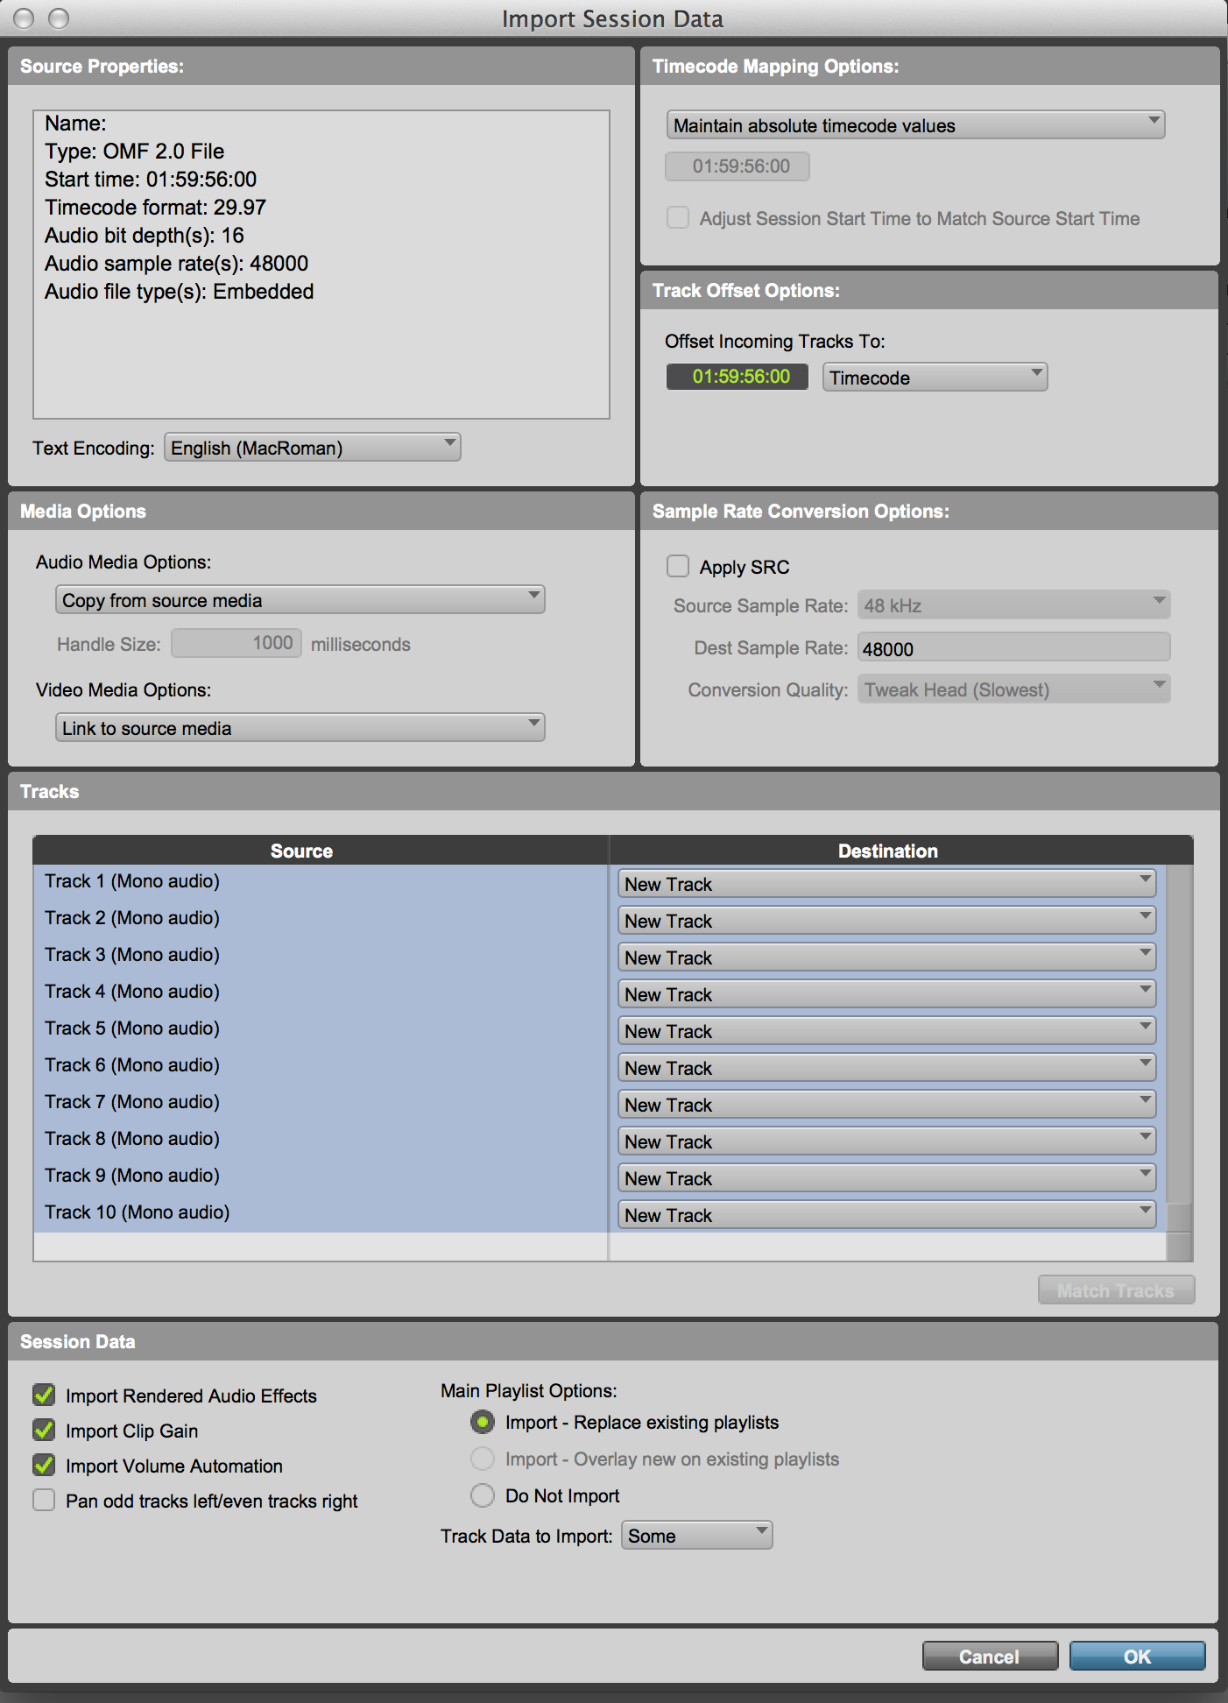Uncheck Import Volume Automation

44,1465
